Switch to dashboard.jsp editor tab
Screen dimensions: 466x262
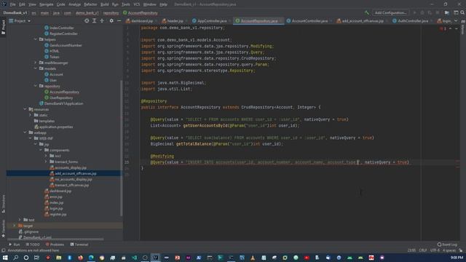[140, 21]
